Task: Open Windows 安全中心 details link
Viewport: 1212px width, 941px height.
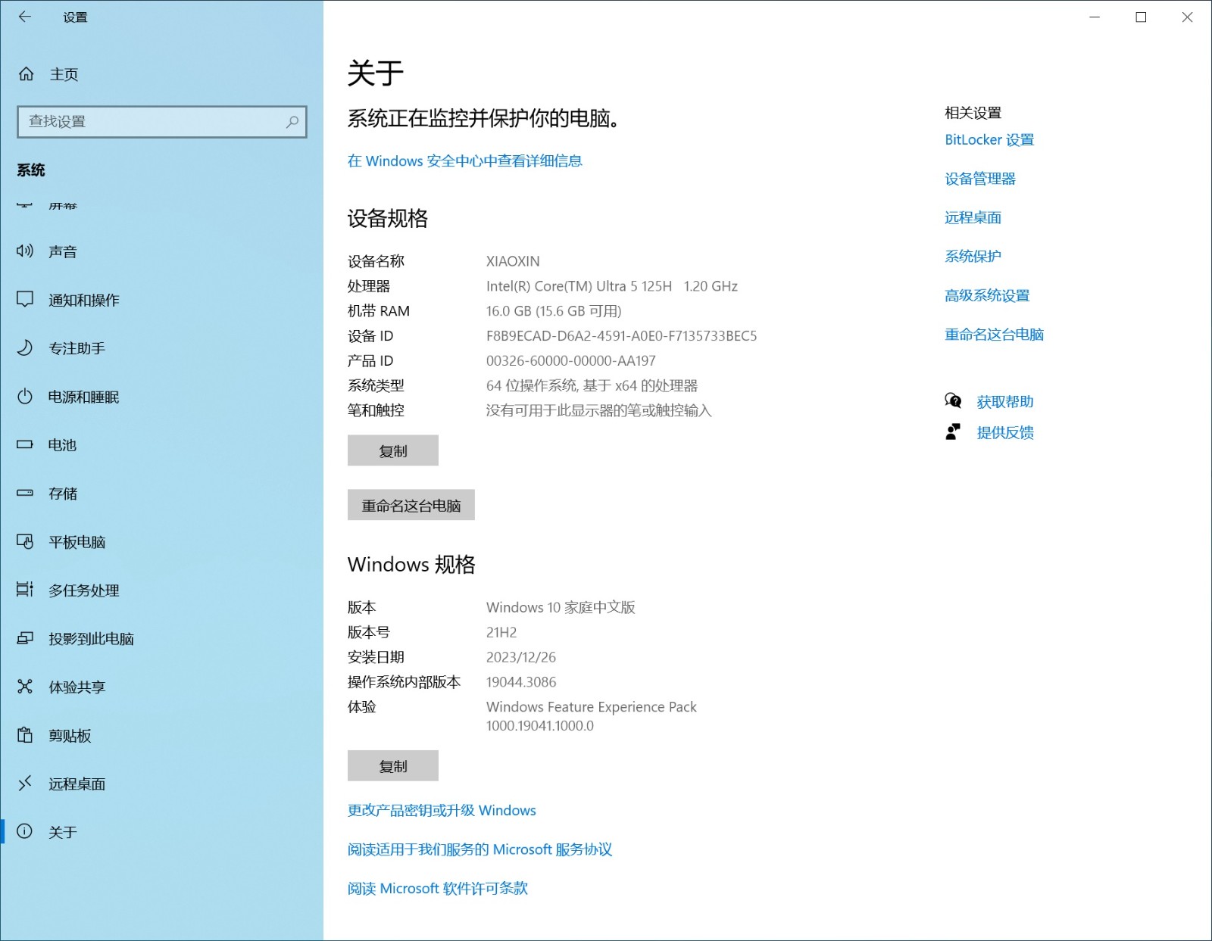Action: click(464, 160)
